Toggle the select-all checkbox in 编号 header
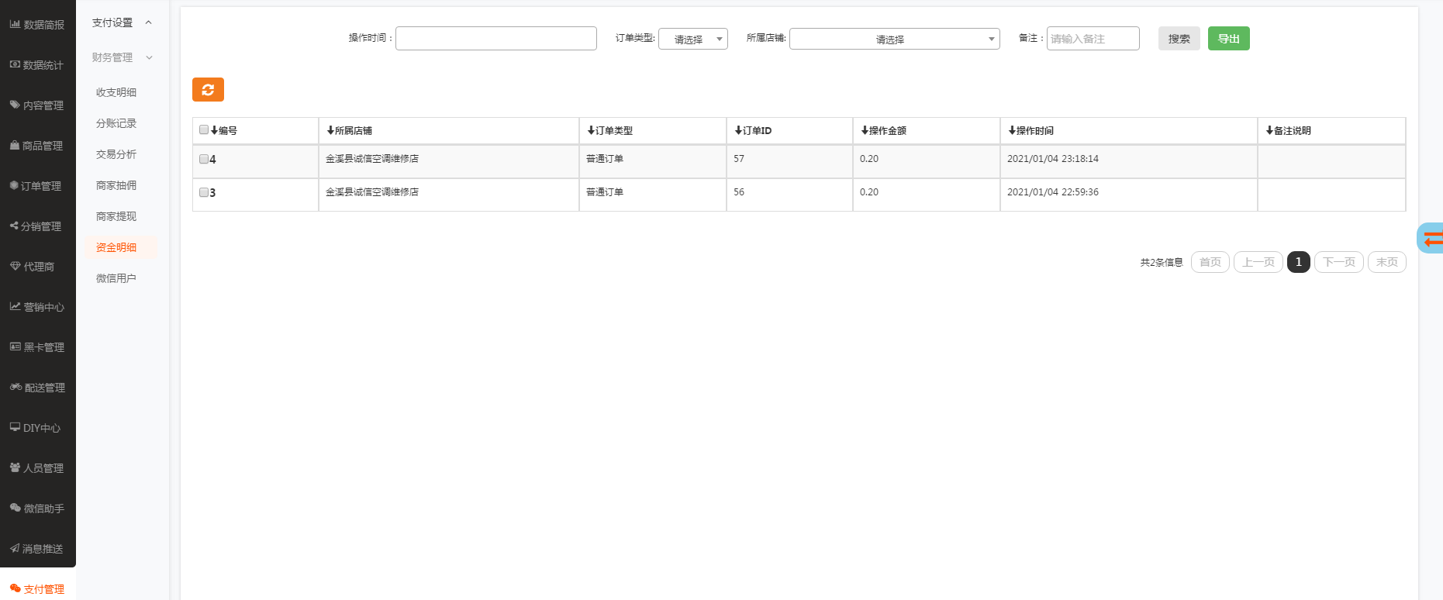 tap(204, 130)
